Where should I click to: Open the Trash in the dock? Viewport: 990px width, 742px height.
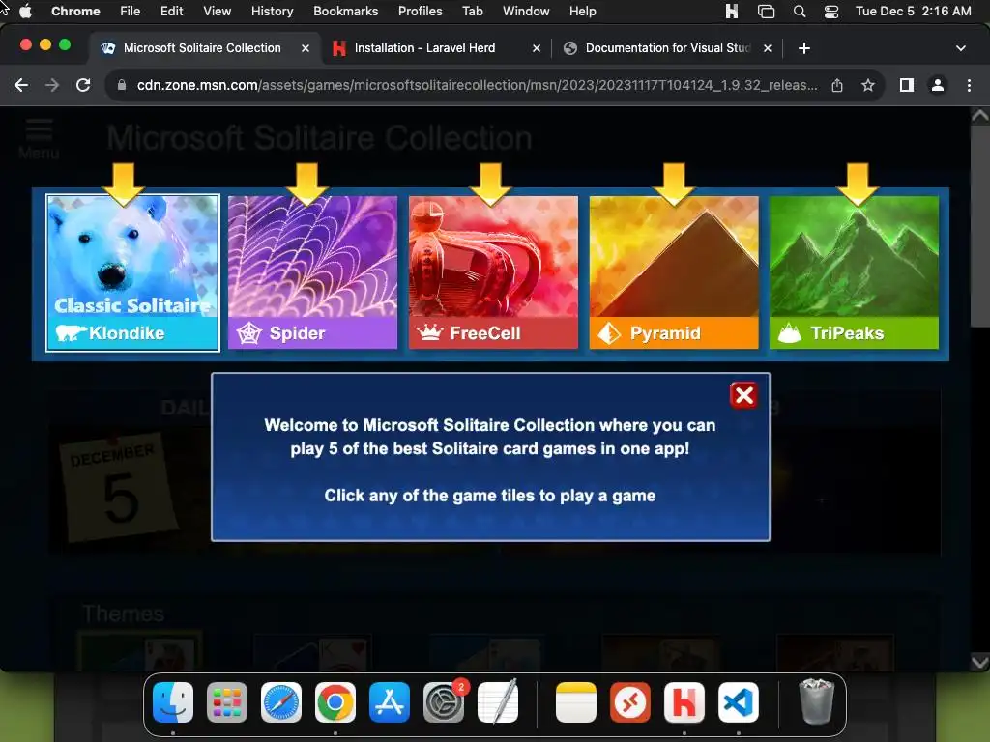point(816,701)
